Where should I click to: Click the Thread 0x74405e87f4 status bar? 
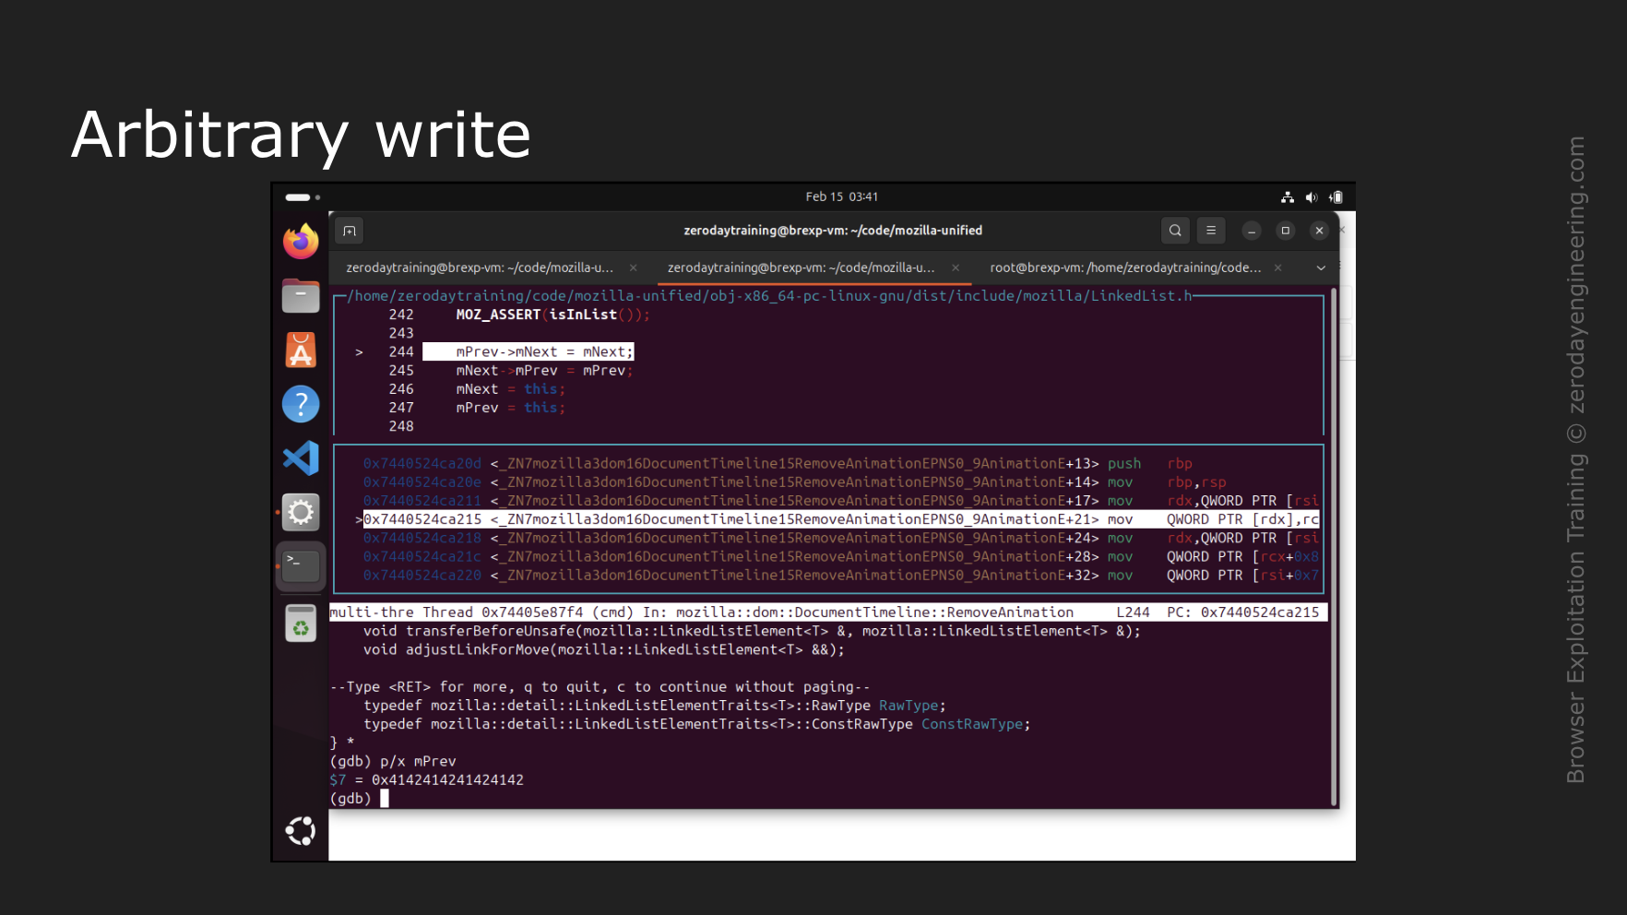pyautogui.click(x=828, y=612)
